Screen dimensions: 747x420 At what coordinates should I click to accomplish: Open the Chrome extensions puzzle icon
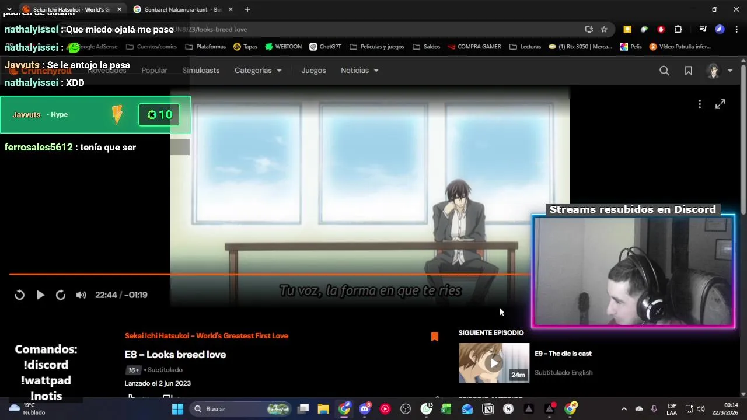tap(678, 29)
